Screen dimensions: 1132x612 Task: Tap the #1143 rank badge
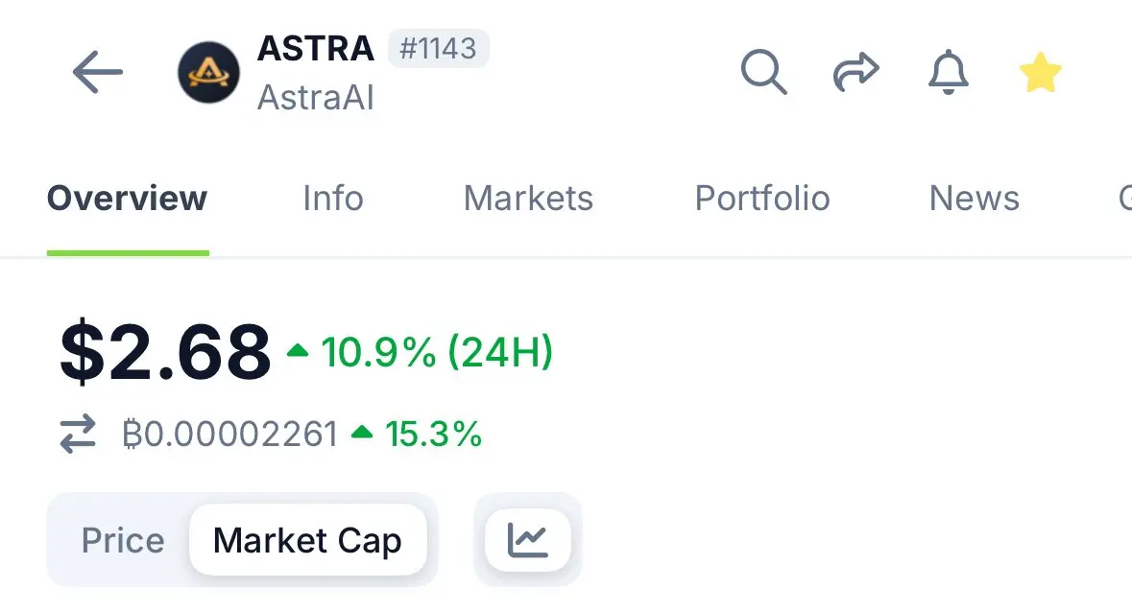point(438,48)
